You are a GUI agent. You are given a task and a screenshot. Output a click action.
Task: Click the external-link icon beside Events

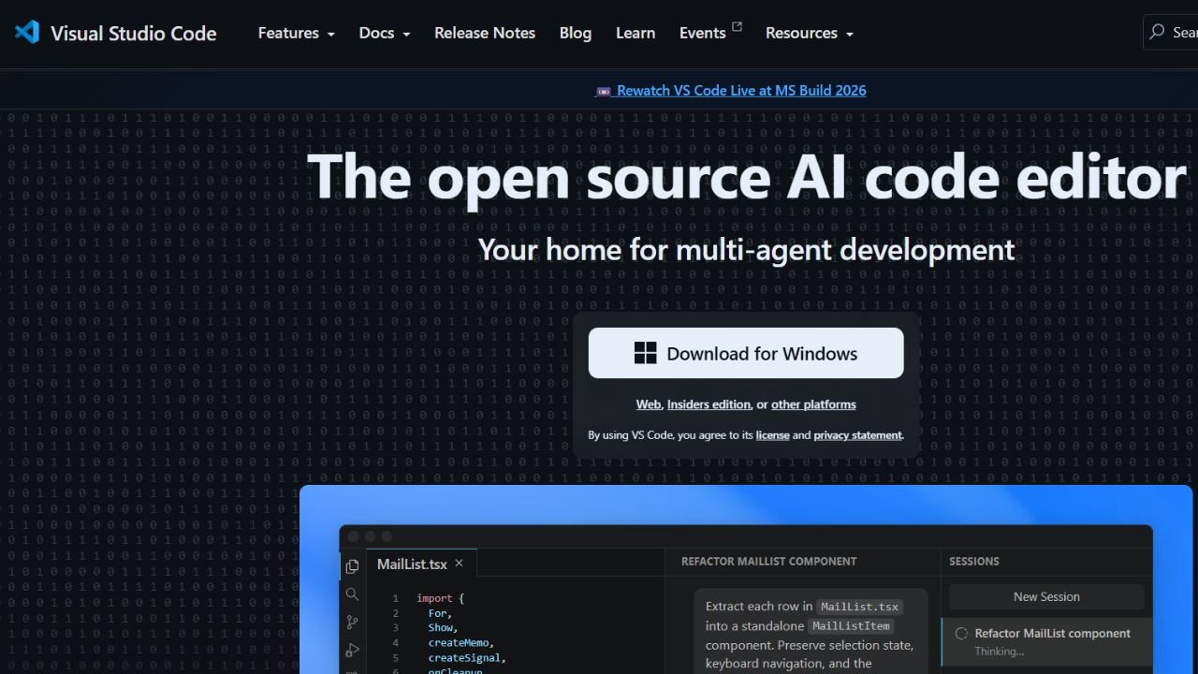click(737, 26)
